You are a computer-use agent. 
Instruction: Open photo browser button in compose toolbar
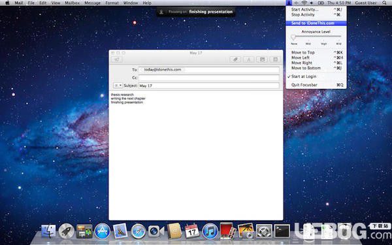[262, 59]
